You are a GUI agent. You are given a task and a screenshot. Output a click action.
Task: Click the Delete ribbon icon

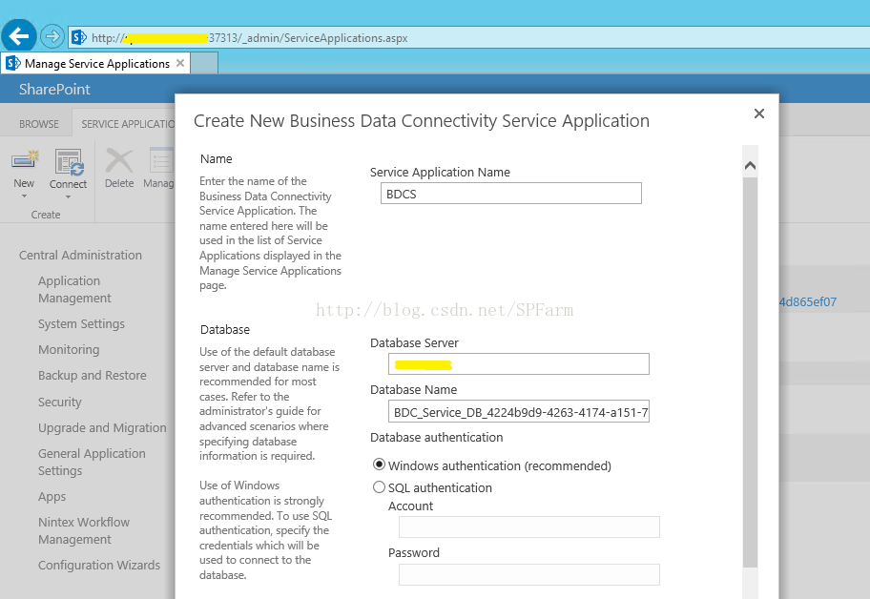(x=119, y=161)
